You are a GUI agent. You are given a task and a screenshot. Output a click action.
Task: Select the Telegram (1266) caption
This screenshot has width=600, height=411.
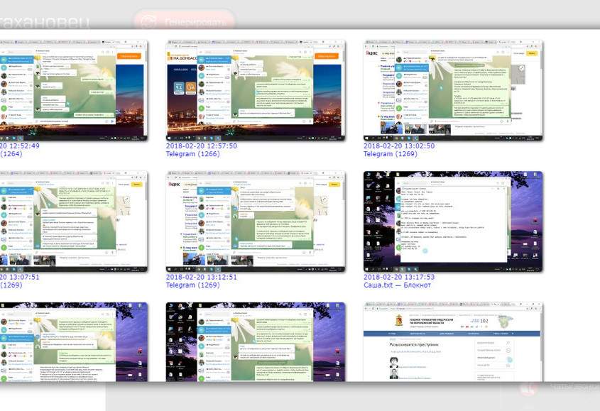pos(193,154)
